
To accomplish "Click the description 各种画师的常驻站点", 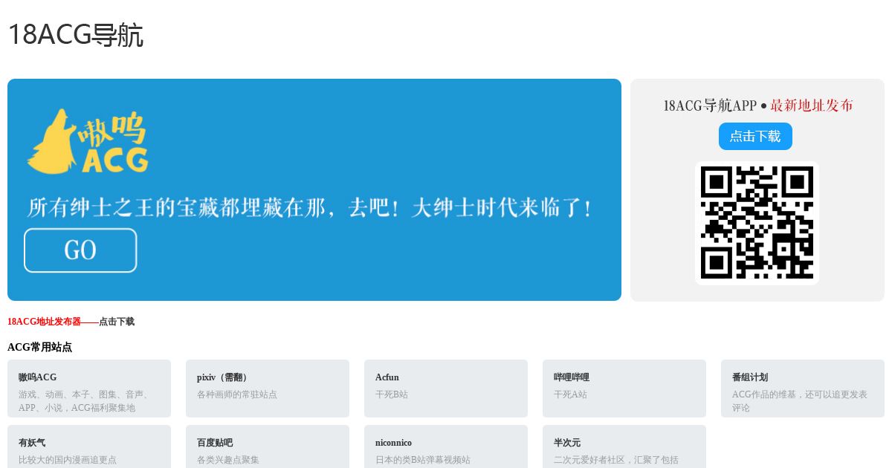I will tap(237, 394).
